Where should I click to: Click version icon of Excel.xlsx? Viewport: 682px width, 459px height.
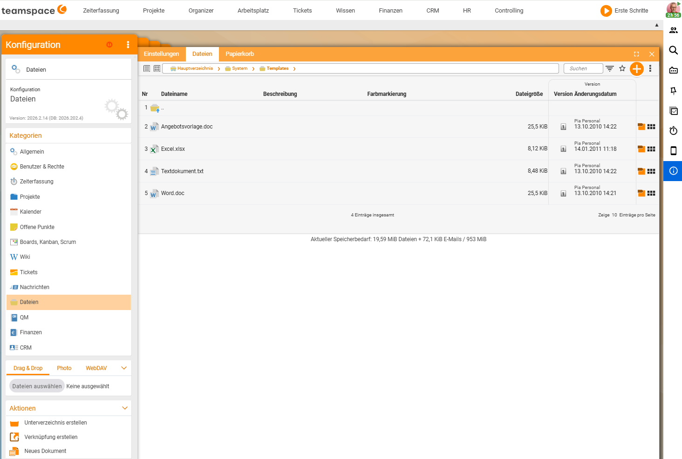563,149
